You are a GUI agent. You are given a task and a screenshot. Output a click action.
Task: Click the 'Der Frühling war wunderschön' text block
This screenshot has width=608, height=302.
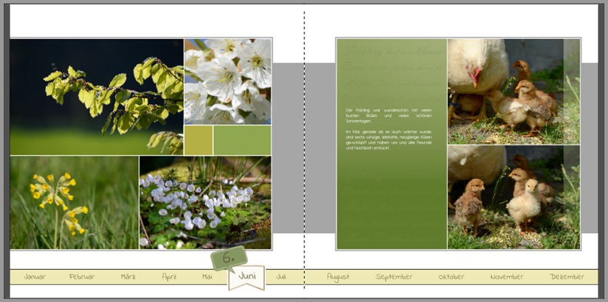point(389,116)
